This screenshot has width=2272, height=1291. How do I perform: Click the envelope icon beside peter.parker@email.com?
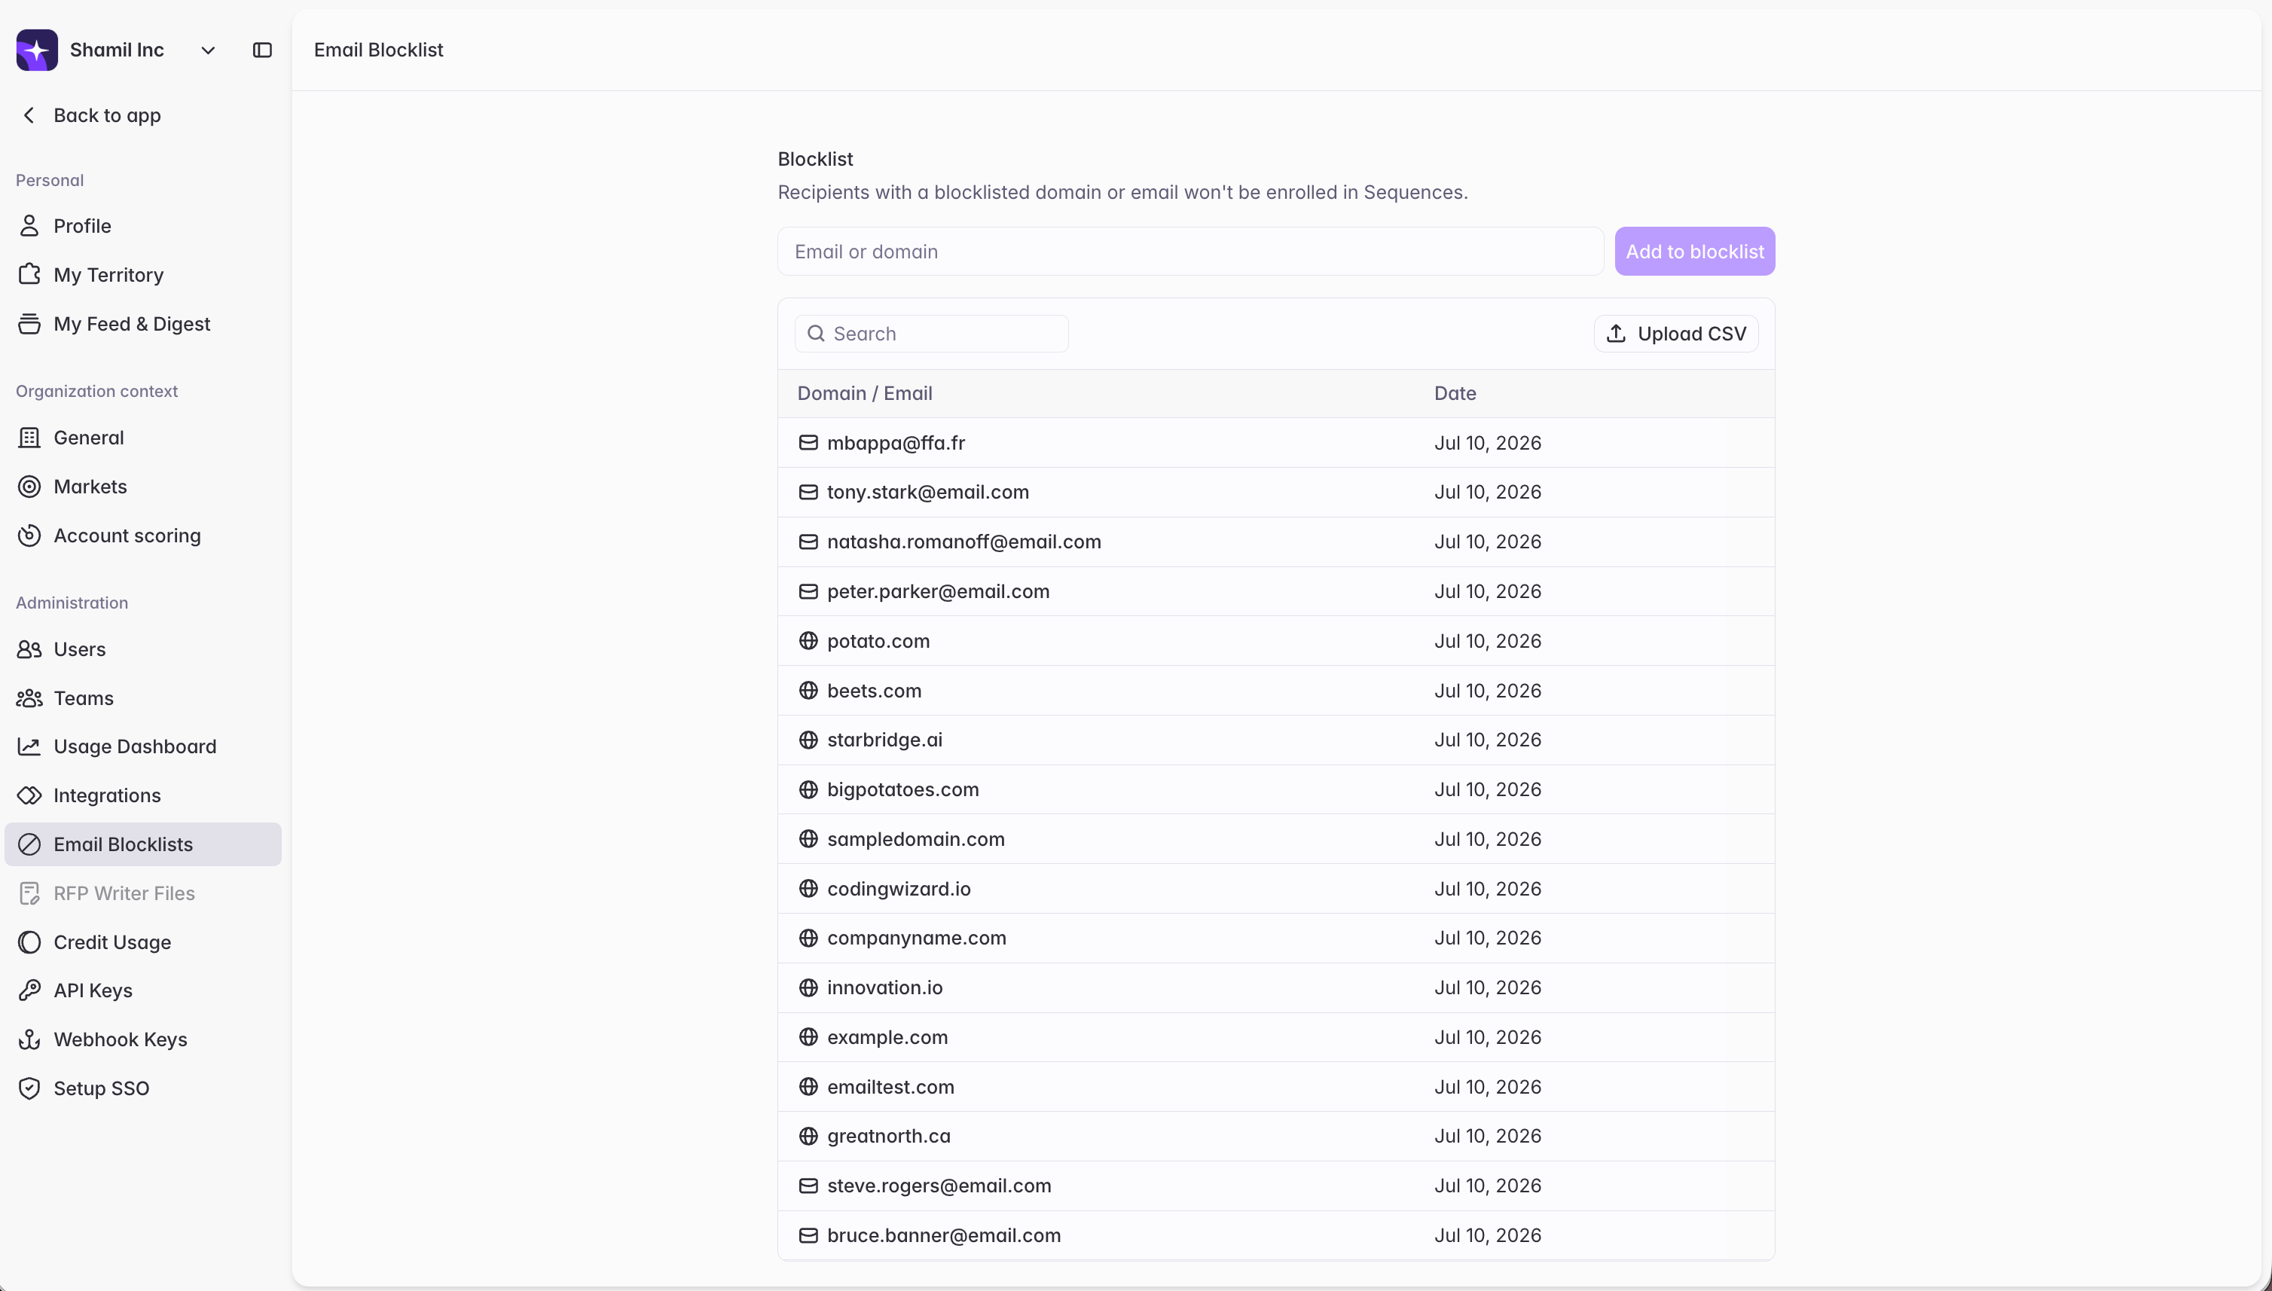pos(808,591)
